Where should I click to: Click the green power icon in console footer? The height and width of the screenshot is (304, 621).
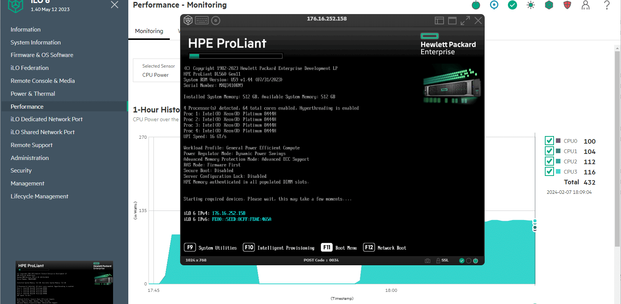click(x=476, y=261)
